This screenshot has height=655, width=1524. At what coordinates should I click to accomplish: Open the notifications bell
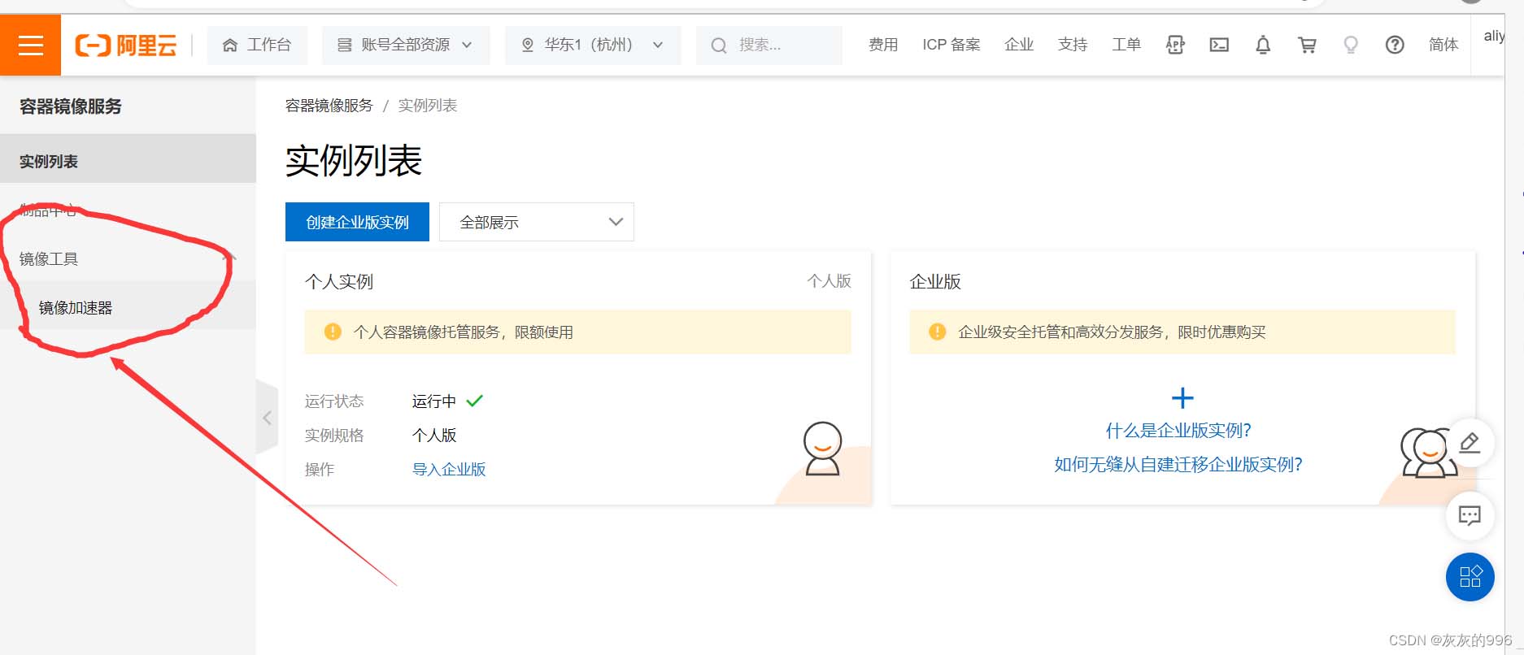[x=1263, y=45]
